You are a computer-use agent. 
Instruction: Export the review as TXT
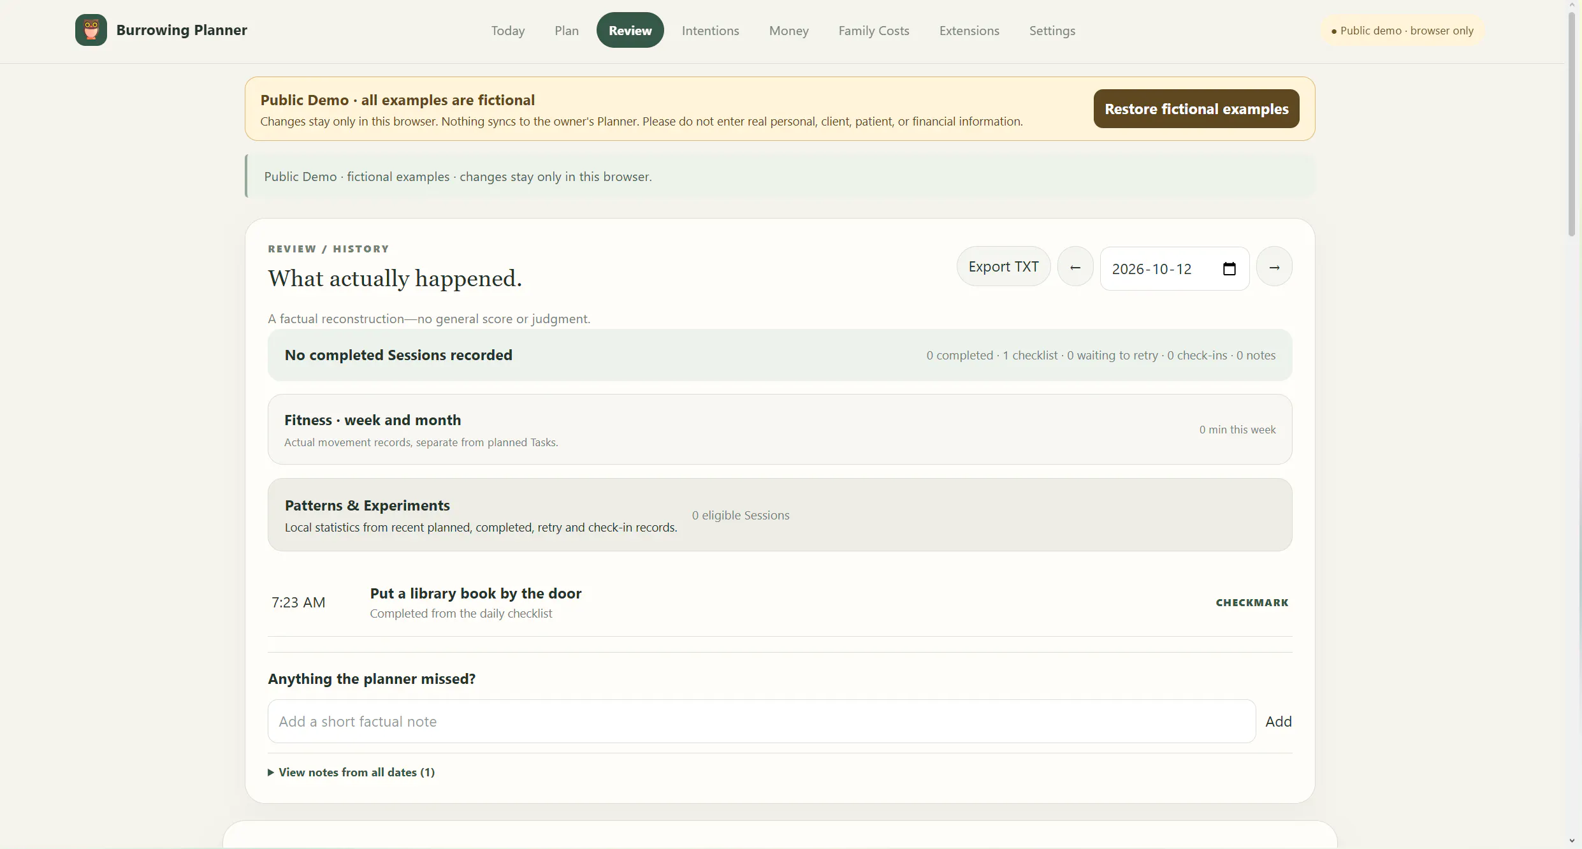coord(1004,267)
